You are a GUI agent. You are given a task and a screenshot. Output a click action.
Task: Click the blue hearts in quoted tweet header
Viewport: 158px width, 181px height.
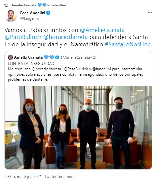coord(49,57)
